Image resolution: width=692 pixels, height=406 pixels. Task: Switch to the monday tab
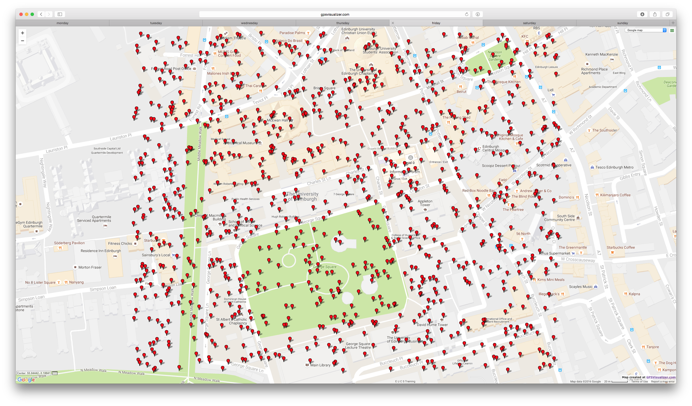(62, 23)
